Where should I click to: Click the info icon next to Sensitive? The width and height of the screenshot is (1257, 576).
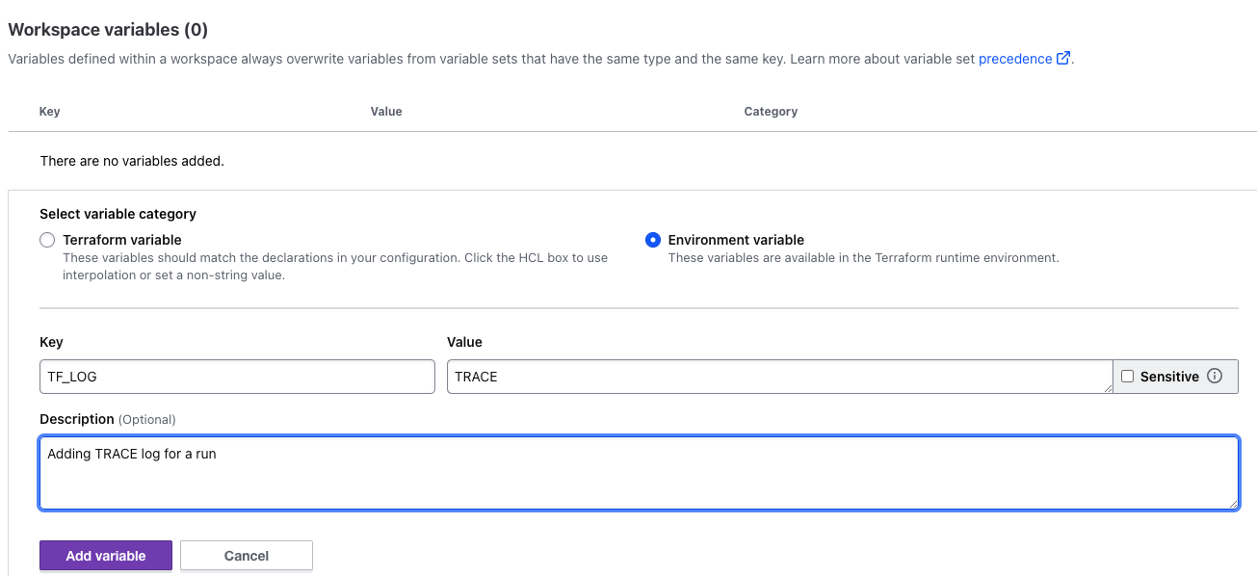tap(1215, 377)
